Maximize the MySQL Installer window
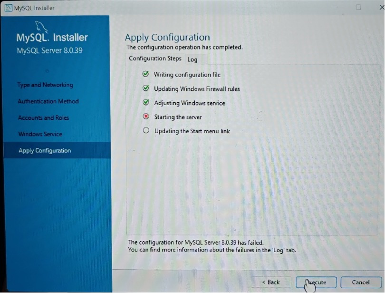The width and height of the screenshot is (385, 293). click(x=358, y=7)
